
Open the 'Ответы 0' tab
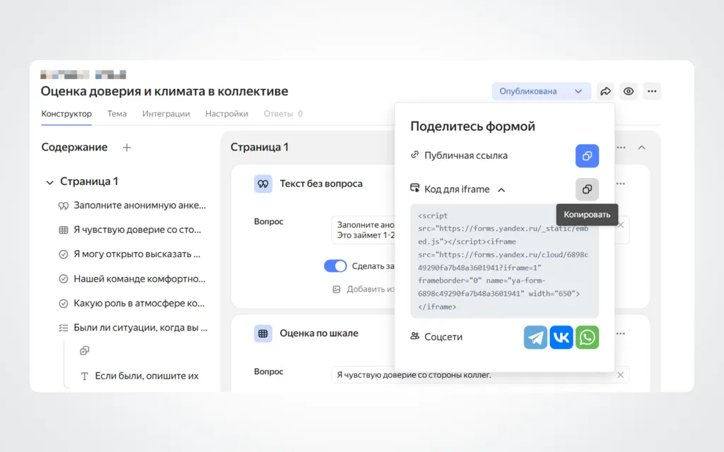283,114
